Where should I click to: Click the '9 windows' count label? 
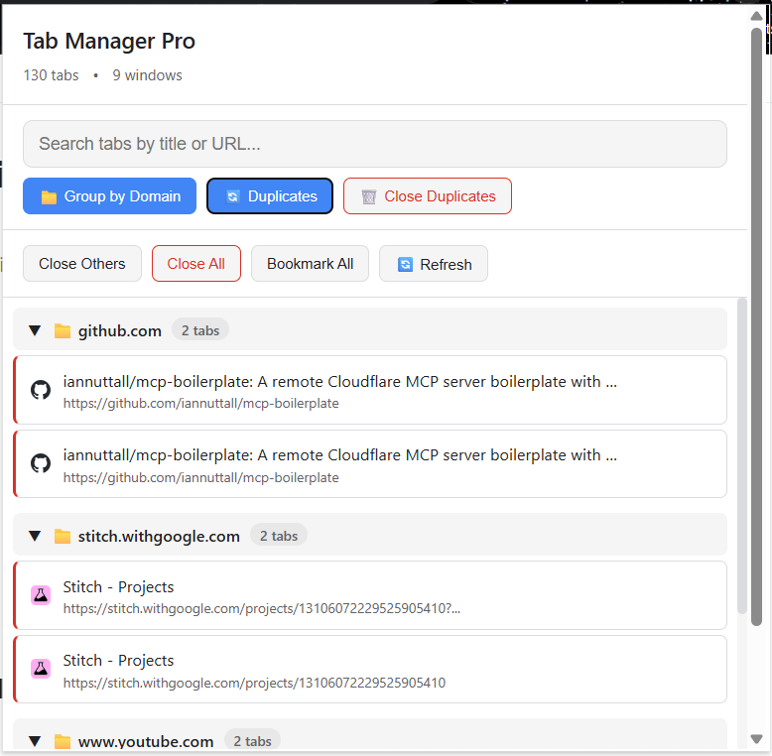coord(147,75)
